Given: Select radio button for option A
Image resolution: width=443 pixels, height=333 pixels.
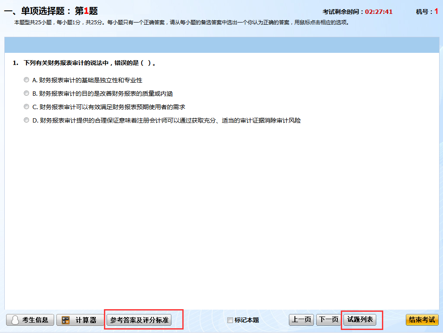Looking at the screenshot, I should point(26,80).
